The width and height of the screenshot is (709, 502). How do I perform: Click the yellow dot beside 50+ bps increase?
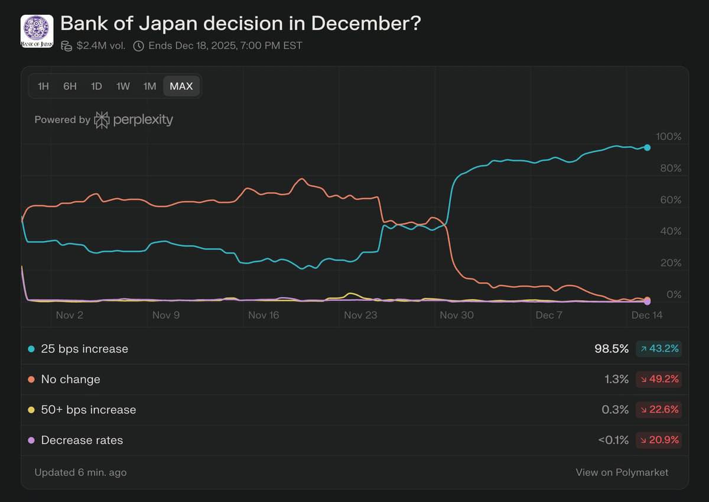31,409
